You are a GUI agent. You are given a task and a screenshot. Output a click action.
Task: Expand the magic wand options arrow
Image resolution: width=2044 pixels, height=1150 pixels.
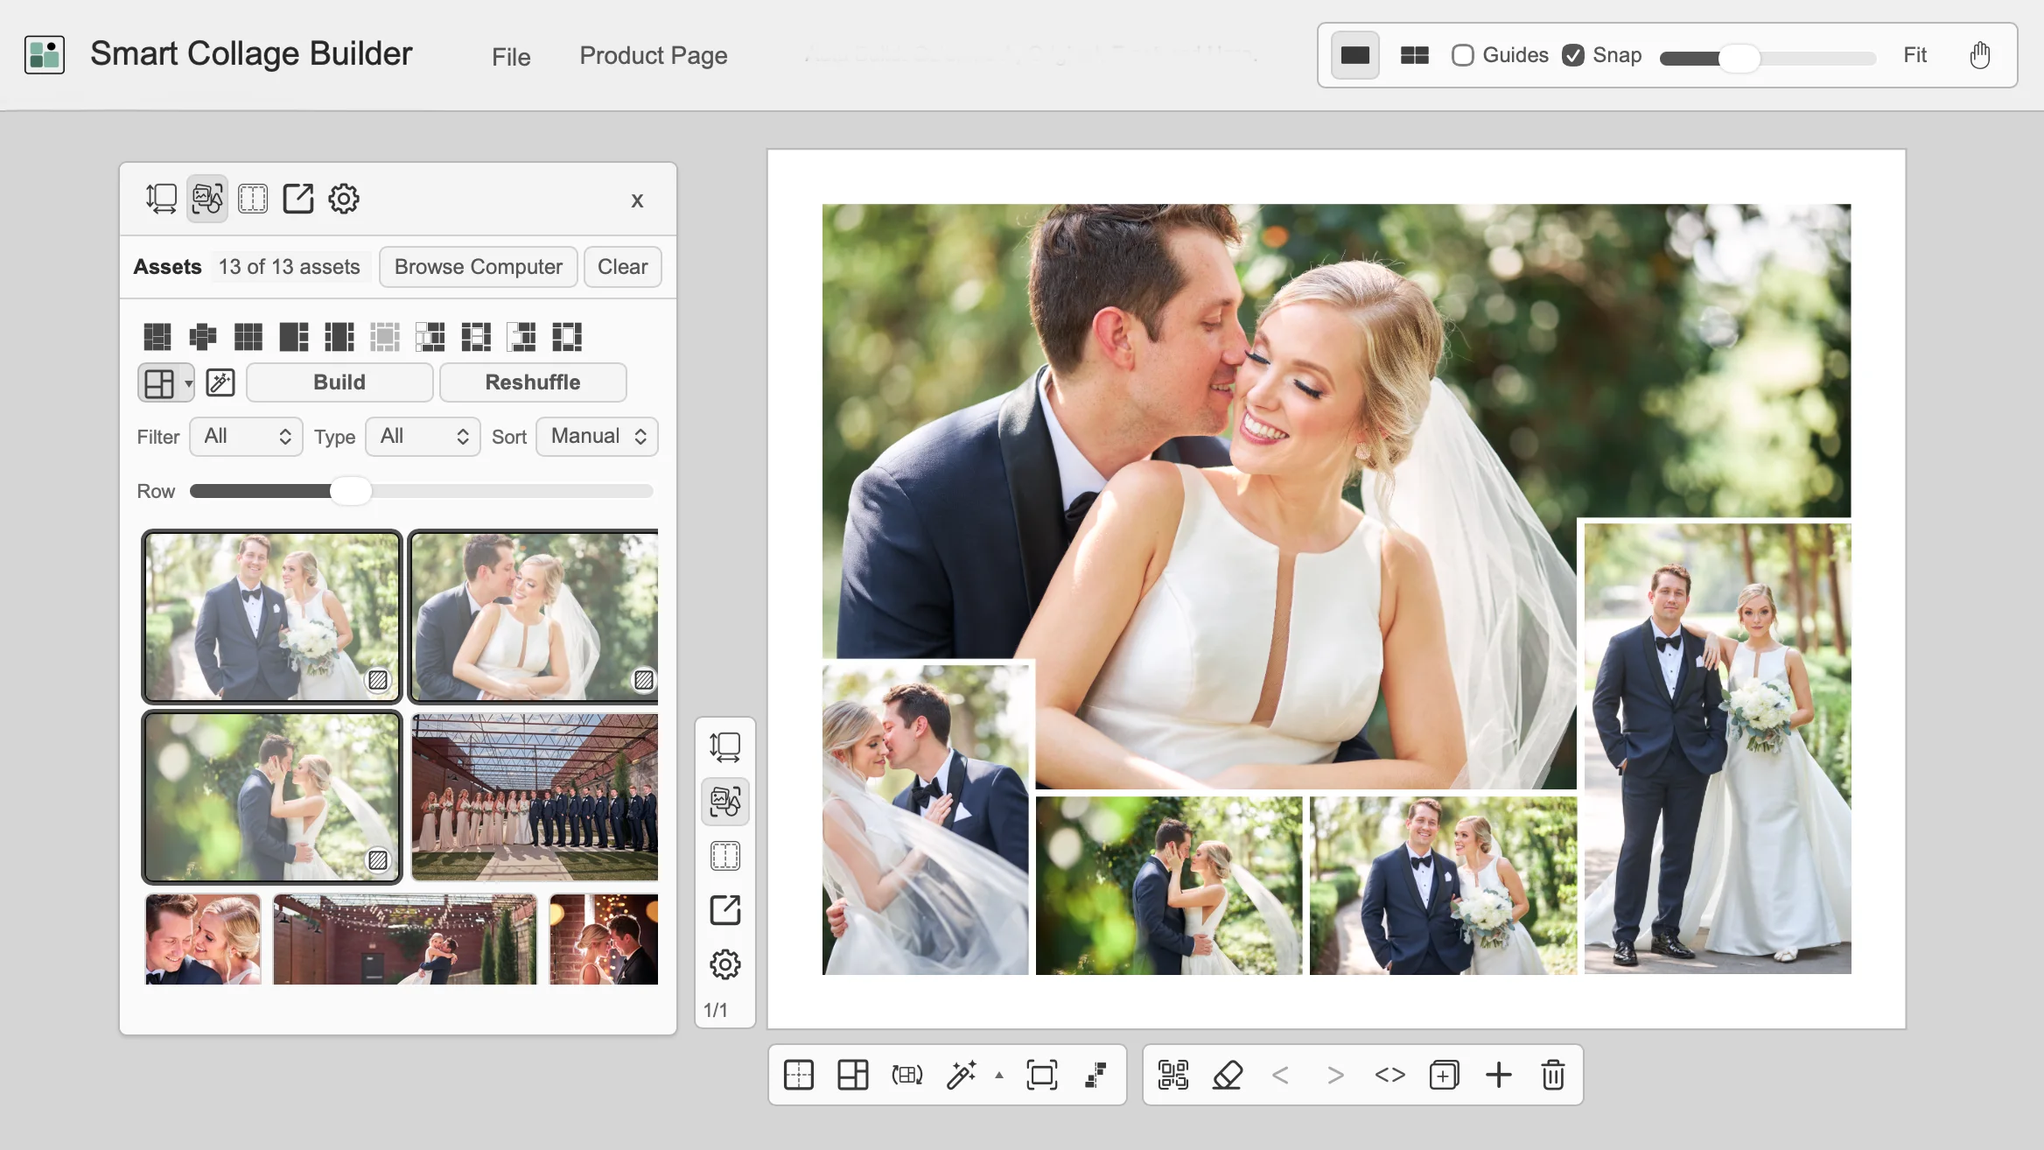click(998, 1076)
